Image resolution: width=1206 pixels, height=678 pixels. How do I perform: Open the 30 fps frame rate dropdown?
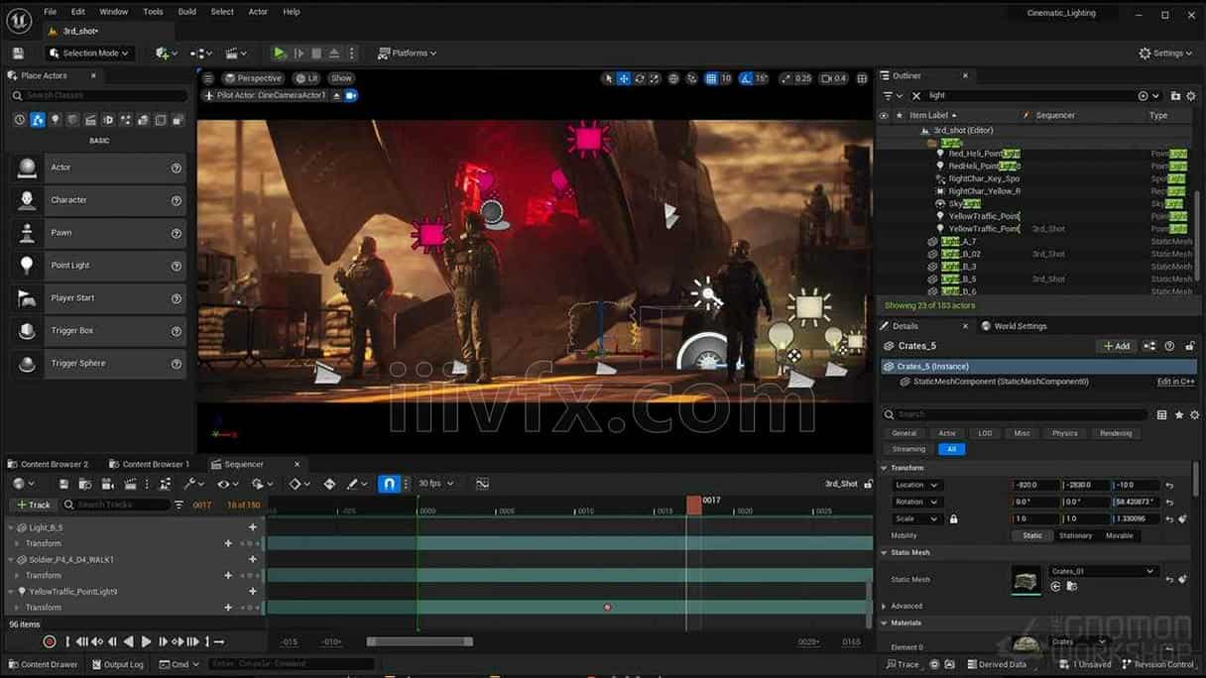click(x=436, y=484)
